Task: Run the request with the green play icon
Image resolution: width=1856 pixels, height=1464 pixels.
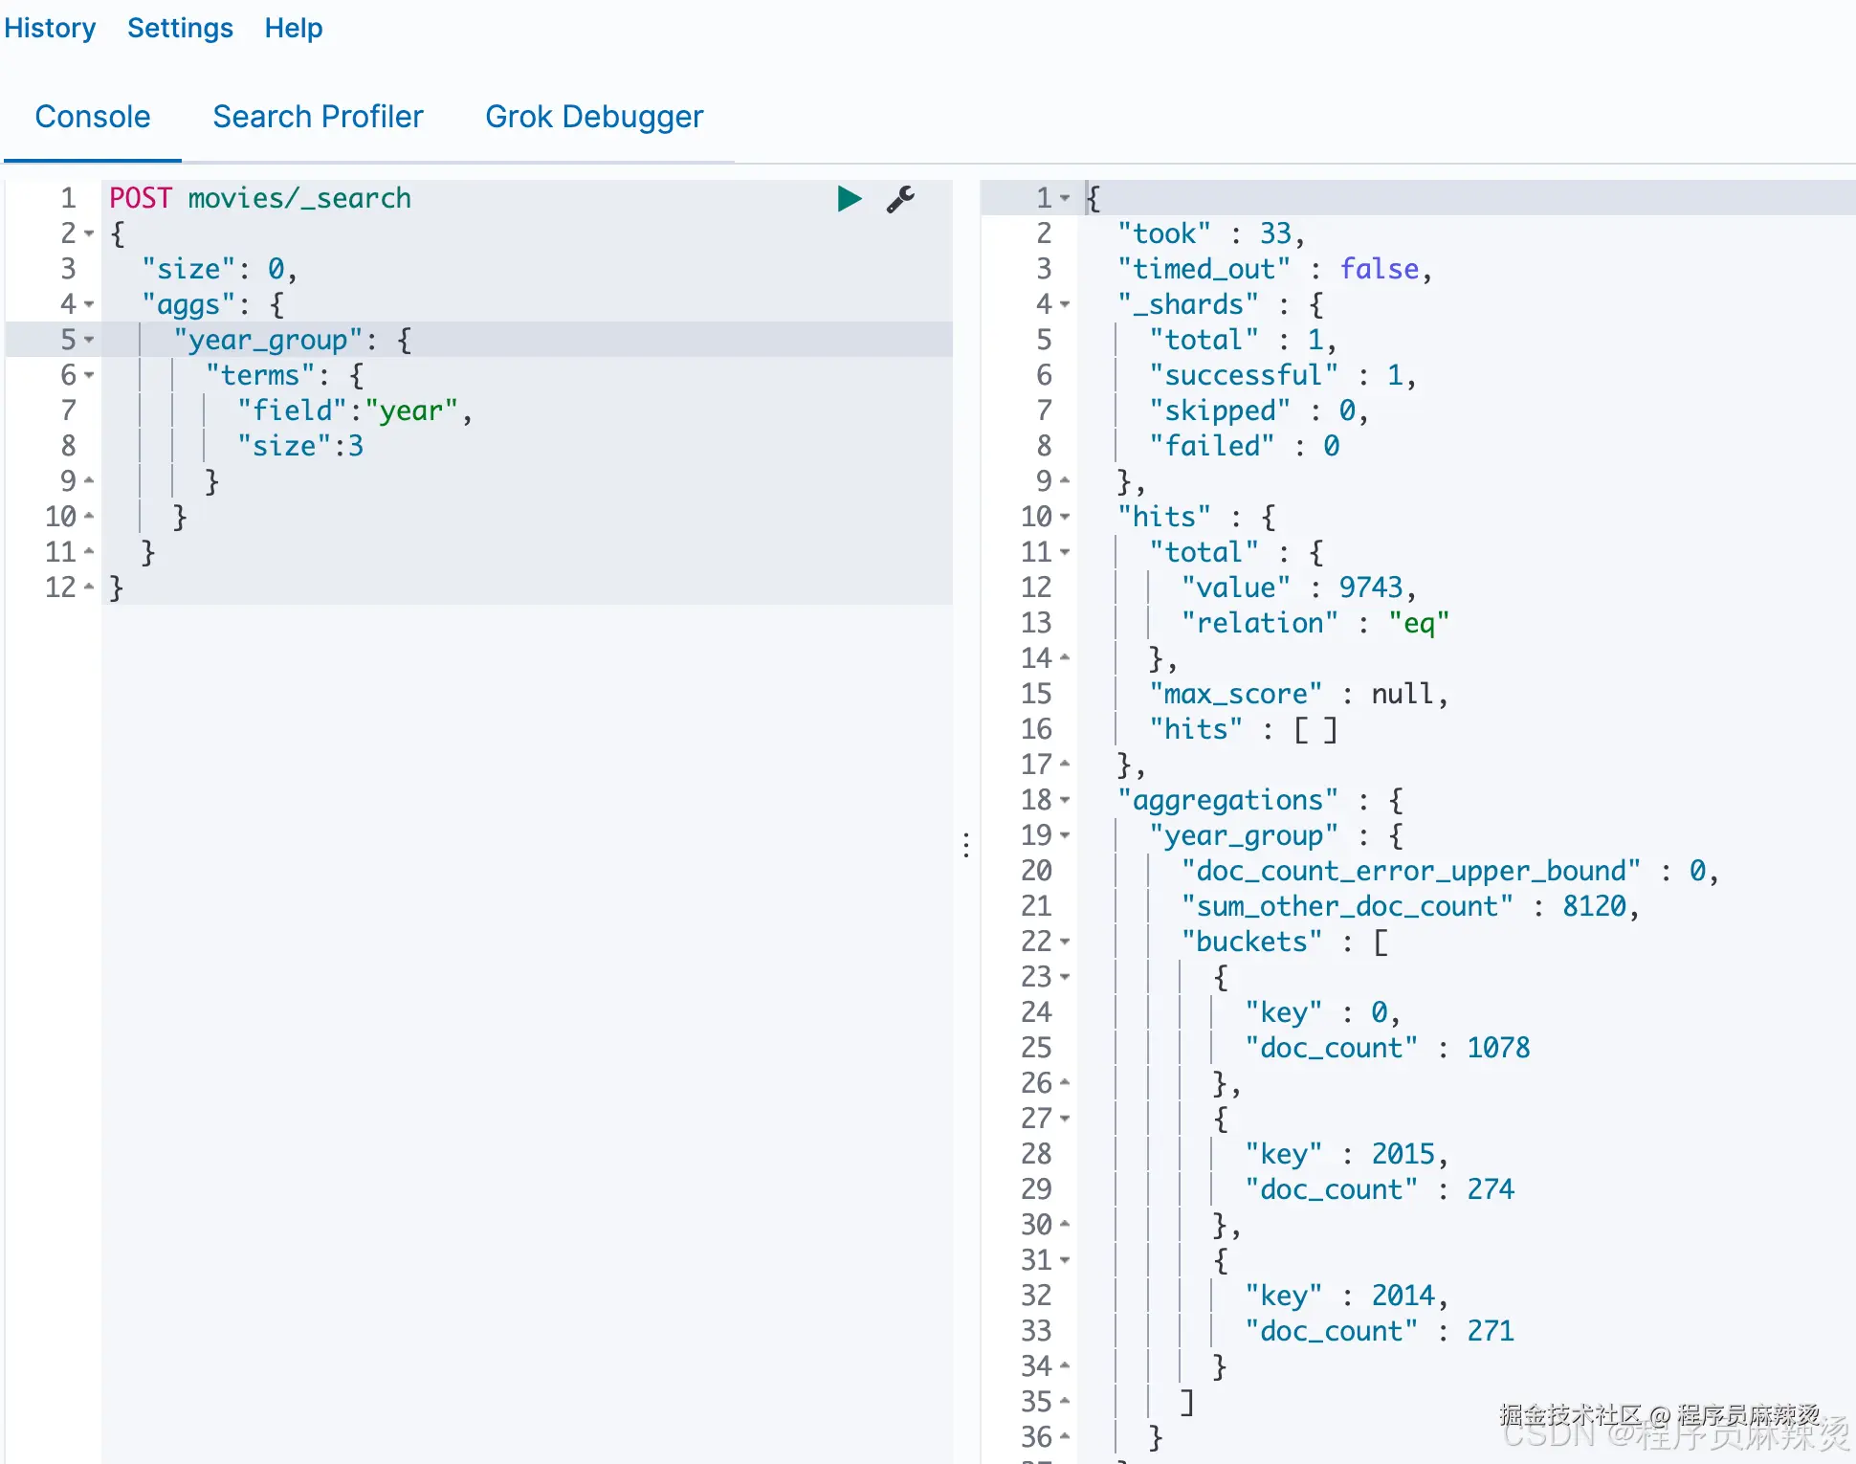Action: [849, 199]
